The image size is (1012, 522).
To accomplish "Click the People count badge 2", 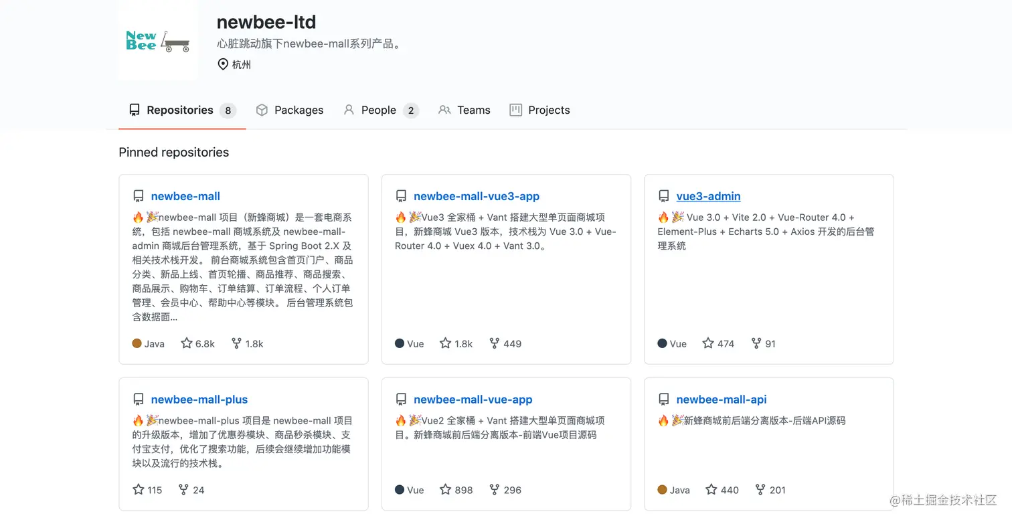I will coord(411,110).
